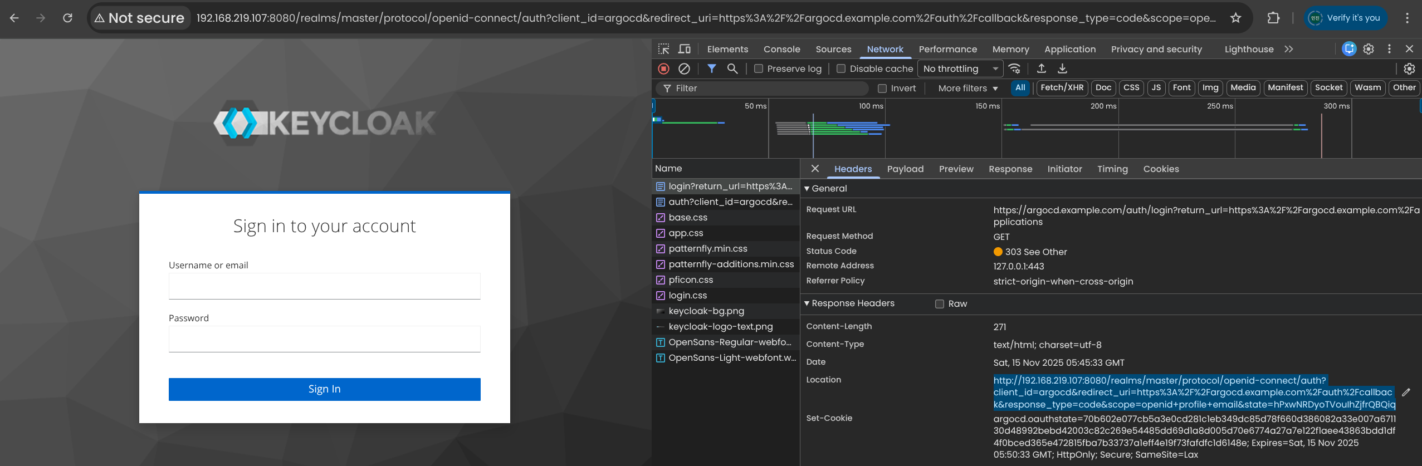Screen dimensions: 1422x466
Task: Open DevTools settings gear icon
Action: (x=1369, y=49)
